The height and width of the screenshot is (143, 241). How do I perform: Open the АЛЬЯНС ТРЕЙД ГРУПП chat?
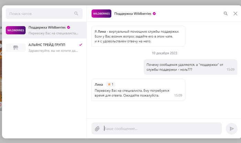point(44,47)
